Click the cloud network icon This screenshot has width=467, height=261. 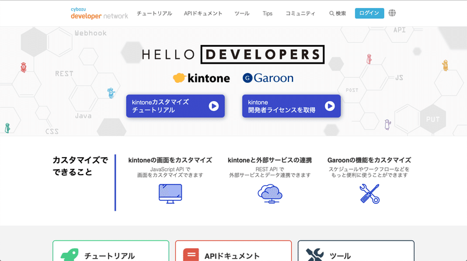(x=270, y=194)
